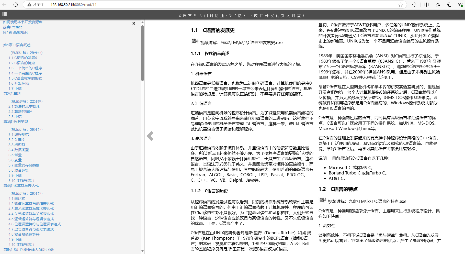Screen dimensions: 465x254
Task: Open section 4.6 位逻辑运算符与位逻辑表达式
Action: [x=35, y=224]
